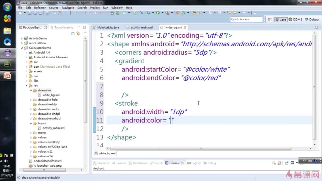Switch to the DDMS perspective
Viewport: 322px width, 181px height.
click(x=295, y=19)
